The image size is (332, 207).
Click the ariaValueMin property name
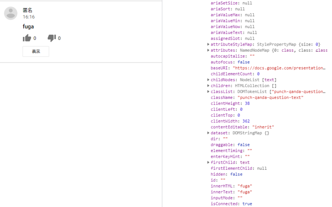pos(225,21)
